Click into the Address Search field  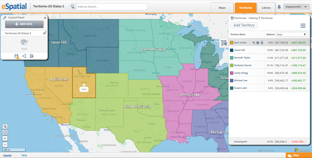[x=111, y=7]
